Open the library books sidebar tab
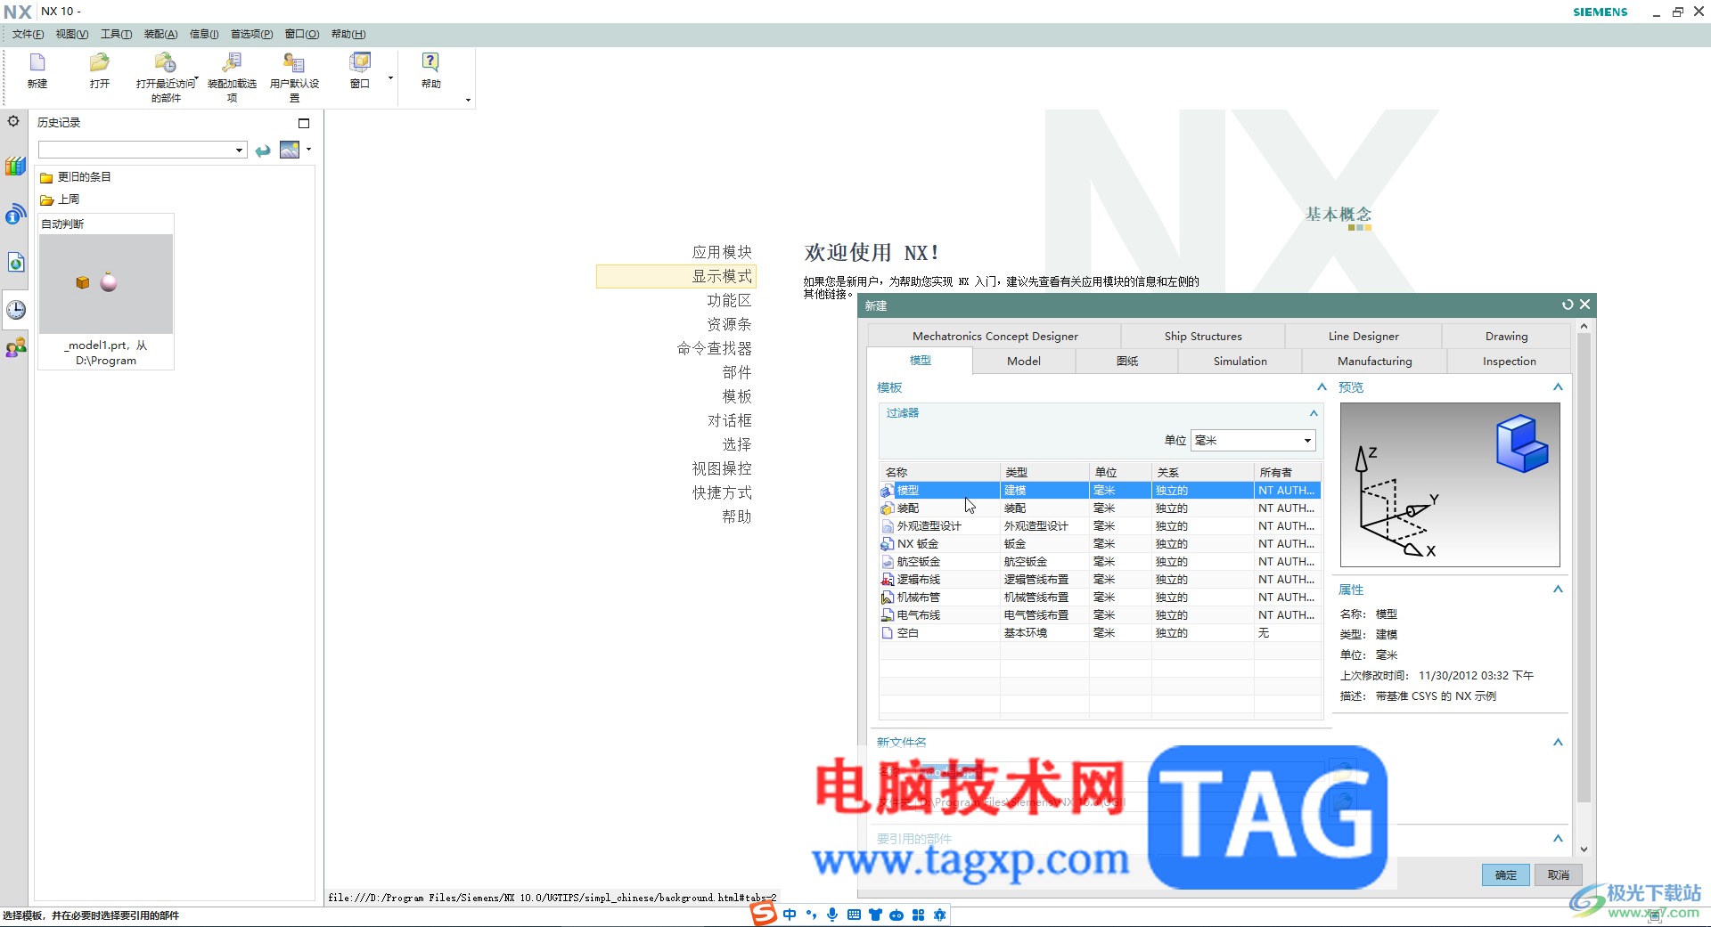 point(15,167)
